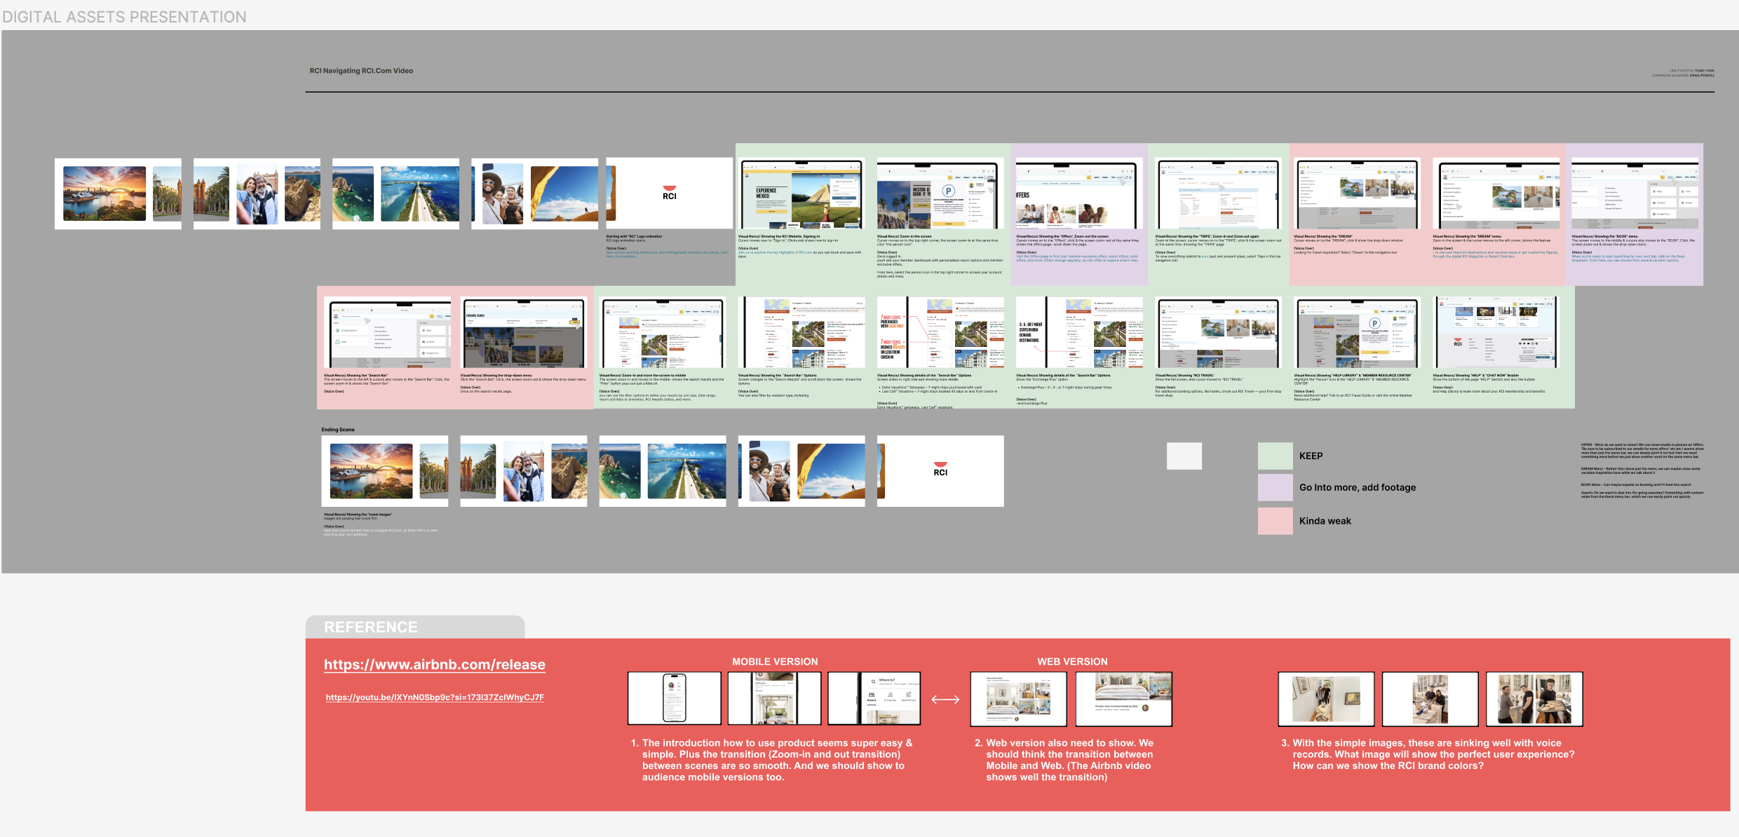Open the 'Offers' page storyboard frame
The height and width of the screenshot is (837, 1739).
1079,193
